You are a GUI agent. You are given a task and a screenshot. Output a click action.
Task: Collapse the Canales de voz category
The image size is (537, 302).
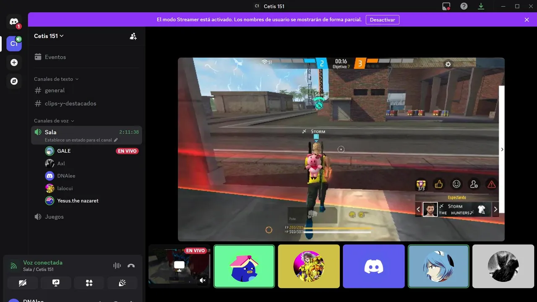[54, 121]
